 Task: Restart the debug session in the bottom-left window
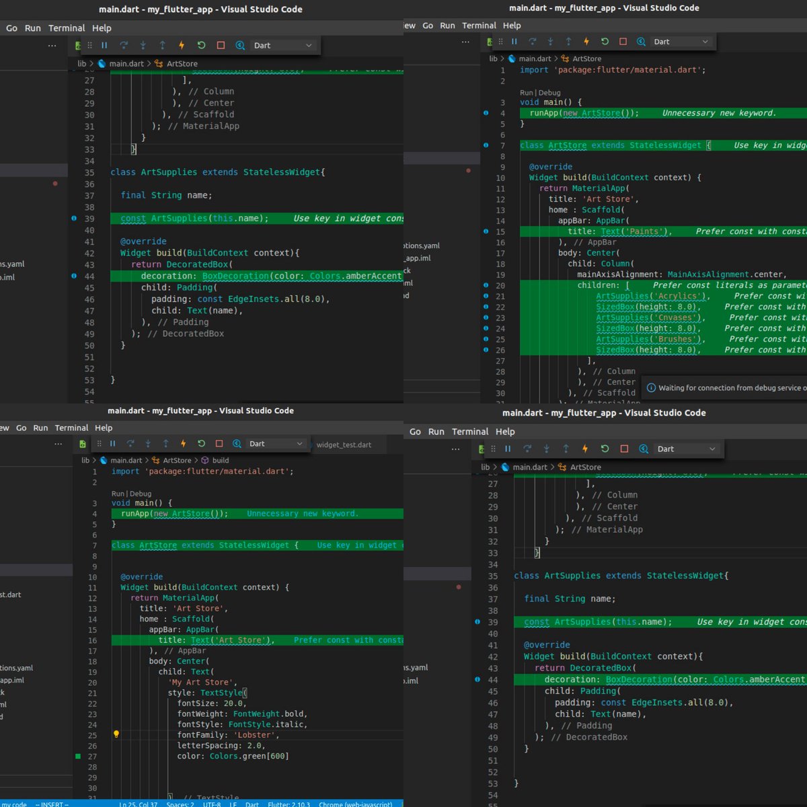[x=201, y=444]
